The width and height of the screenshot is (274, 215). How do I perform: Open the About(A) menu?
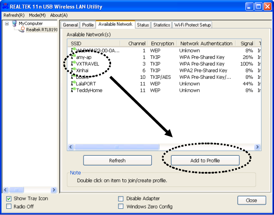[59, 15]
